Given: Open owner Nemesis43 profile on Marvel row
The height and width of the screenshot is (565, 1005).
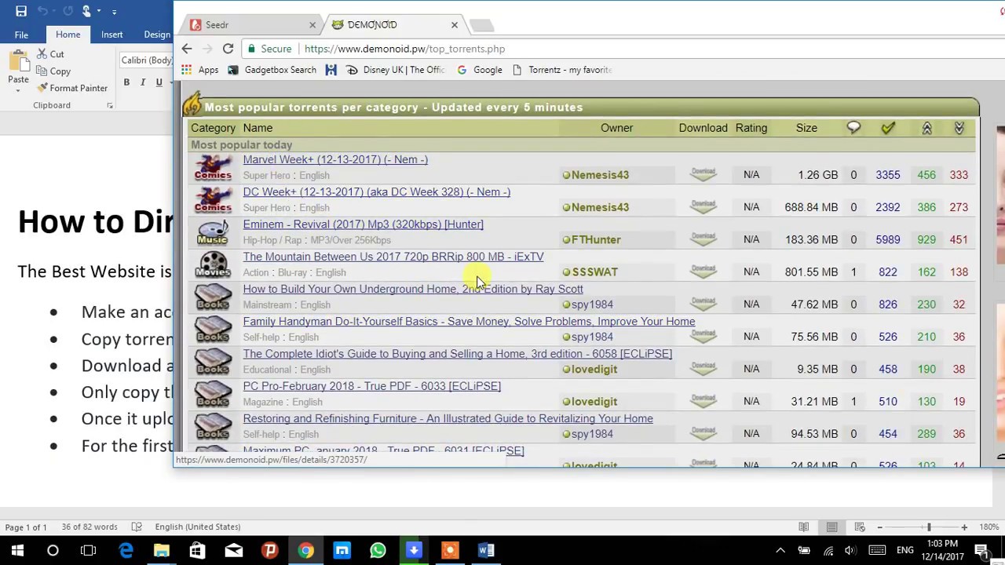Looking at the screenshot, I should [x=600, y=175].
